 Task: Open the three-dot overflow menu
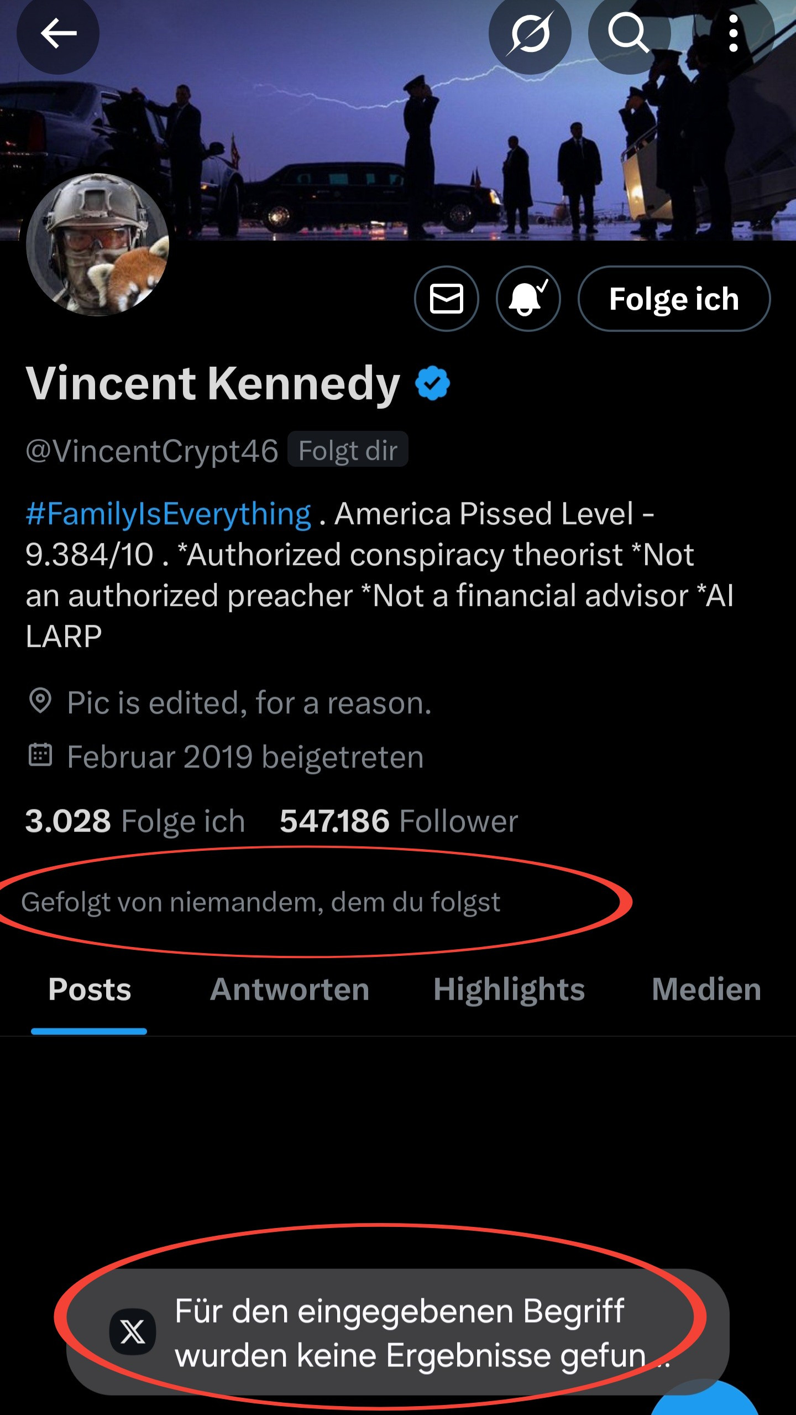733,34
